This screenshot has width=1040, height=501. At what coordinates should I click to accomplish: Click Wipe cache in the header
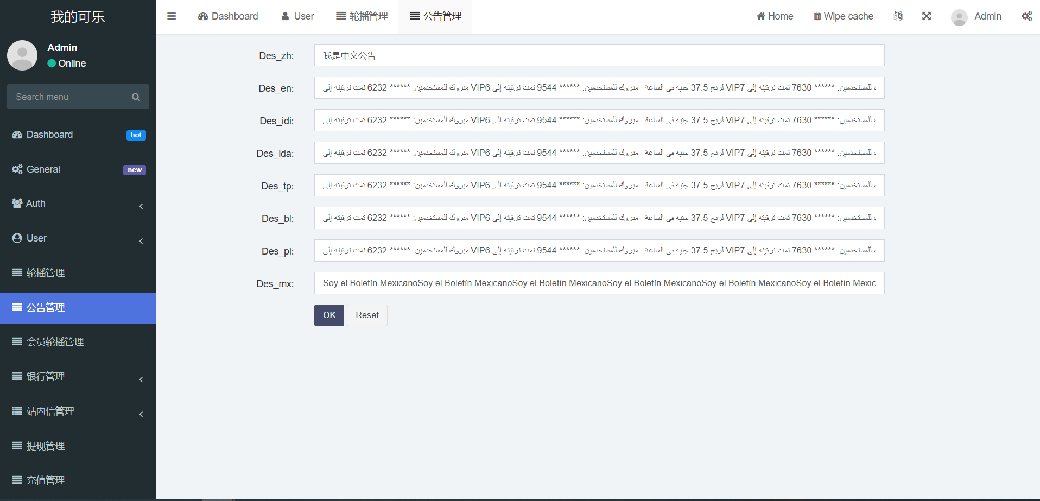843,16
